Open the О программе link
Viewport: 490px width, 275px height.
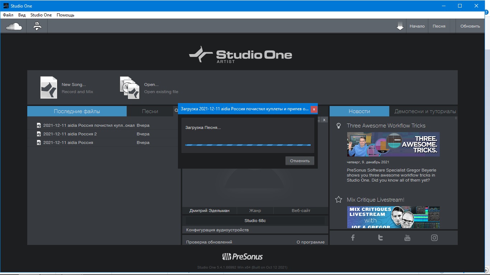[310, 242]
